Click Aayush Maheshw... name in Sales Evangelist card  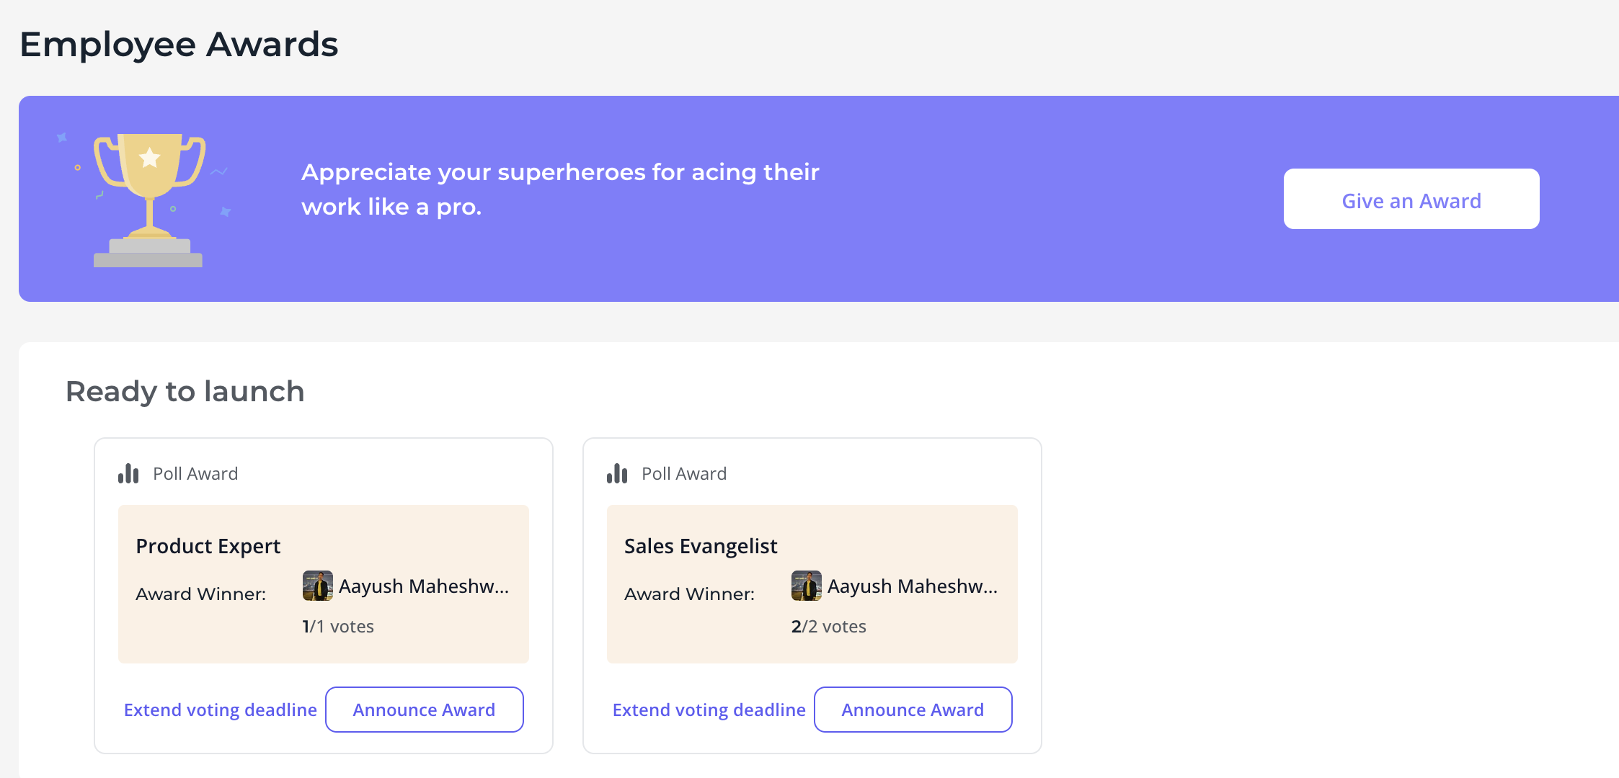click(913, 586)
